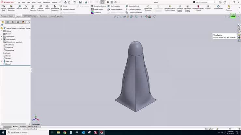Screen dimensions: 241x135
Task: Launch DriveWorksXpress Wizard
Action: coord(198,8)
